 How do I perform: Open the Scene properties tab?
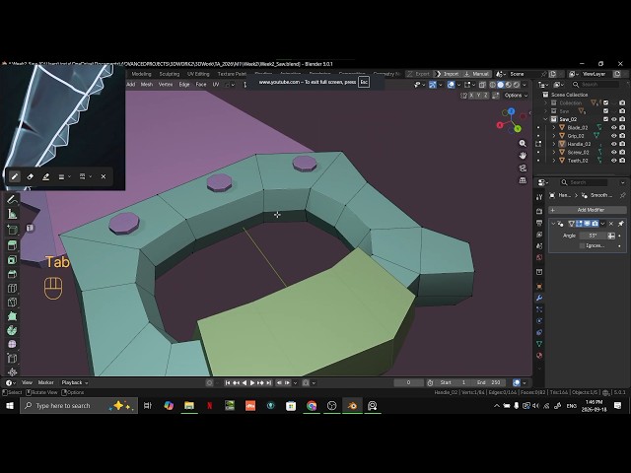click(539, 245)
